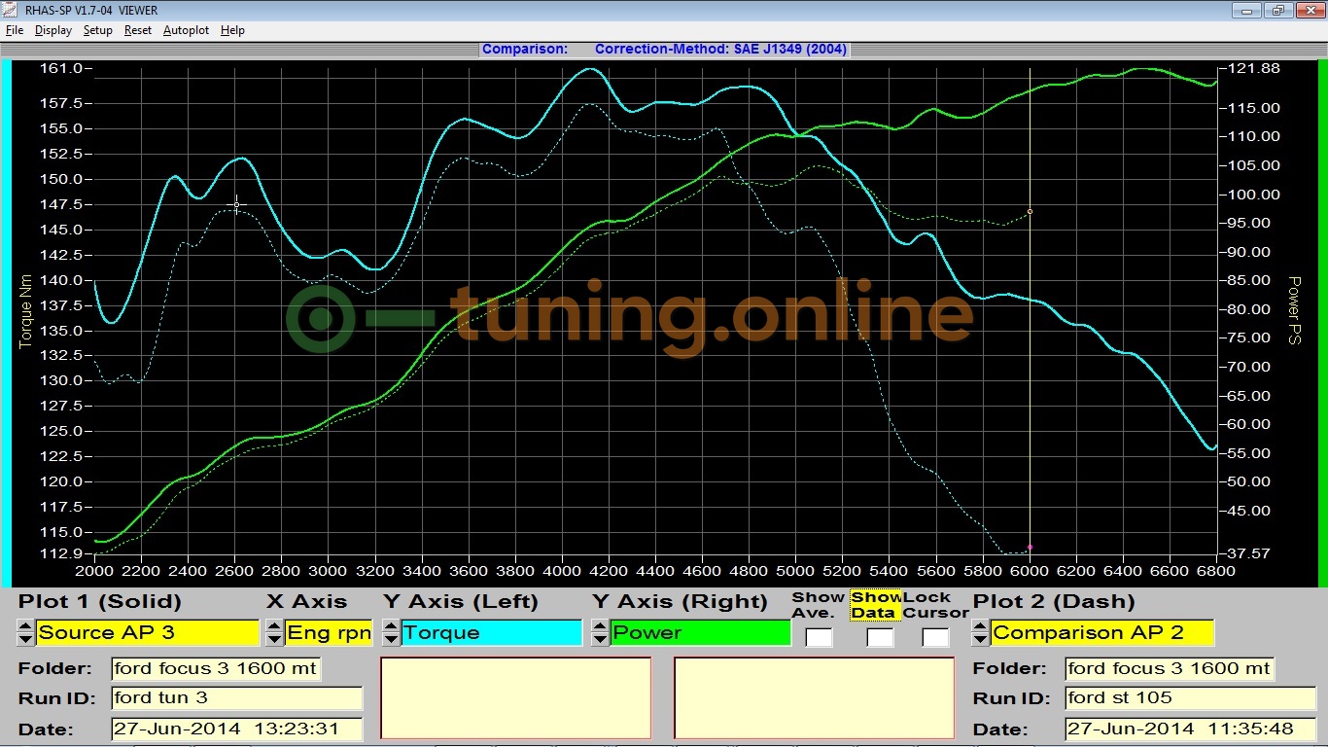Click up arrow of Y Axis Left stepper
This screenshot has height=747, width=1328.
pos(390,626)
